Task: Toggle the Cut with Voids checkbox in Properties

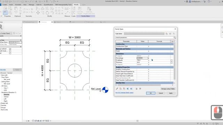Action: point(10,51)
